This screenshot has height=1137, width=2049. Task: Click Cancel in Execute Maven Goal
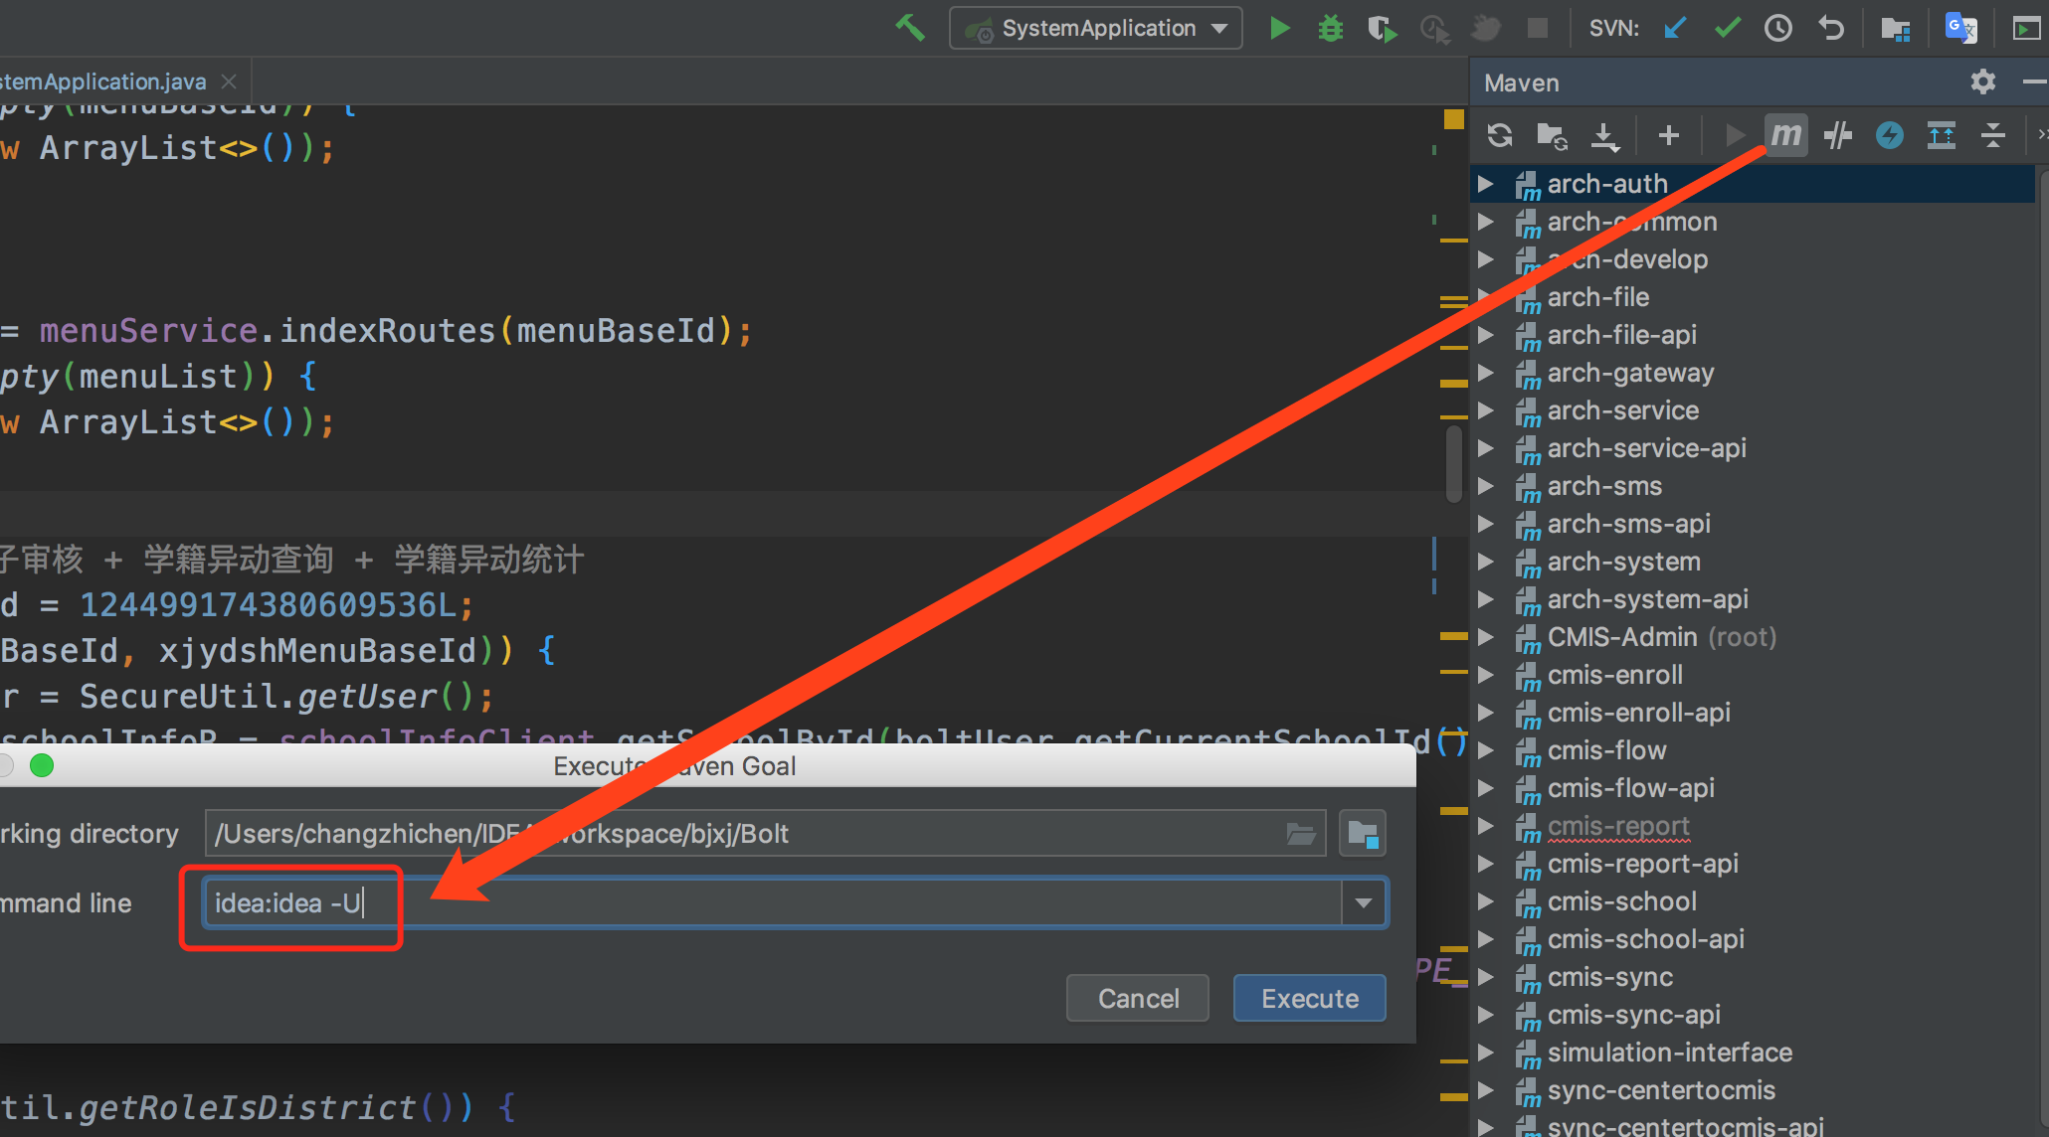click(1138, 998)
